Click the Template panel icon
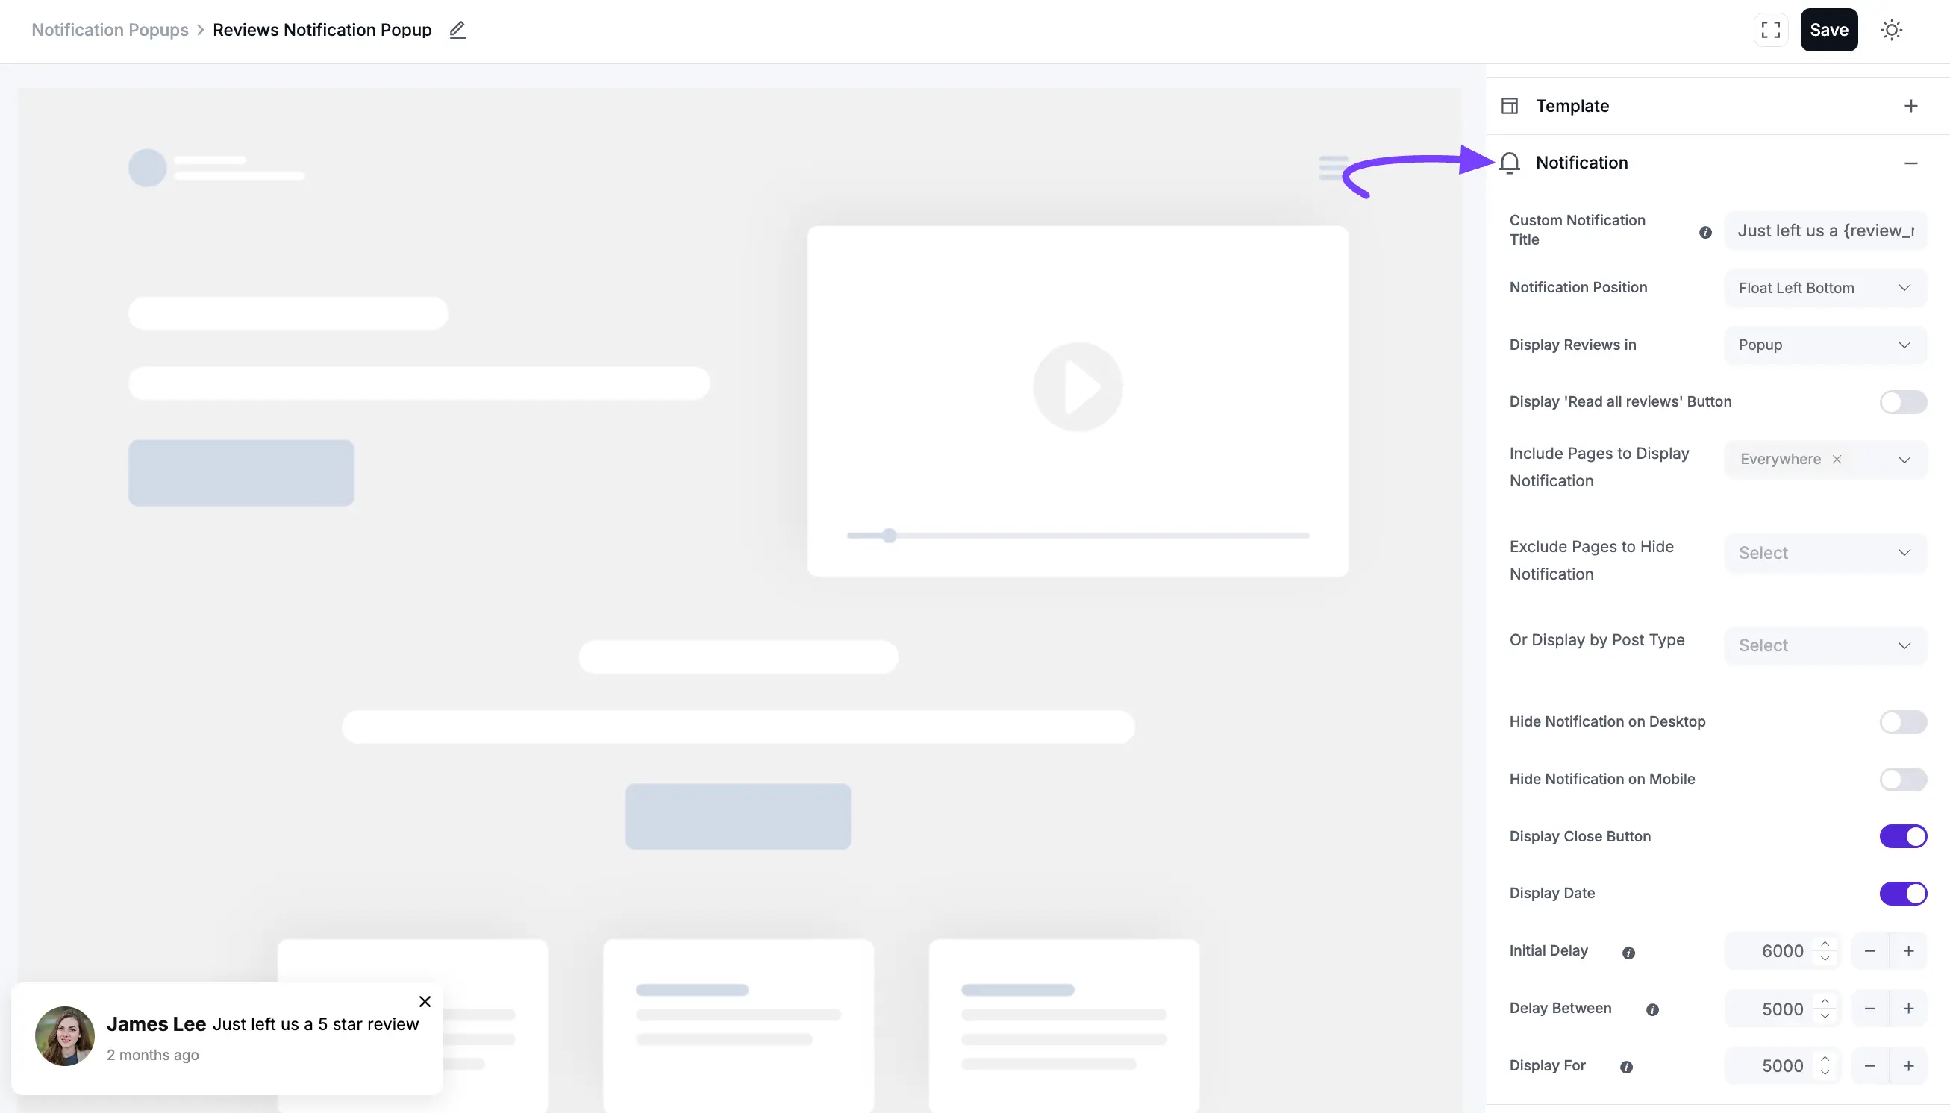This screenshot has width=1950, height=1113. (1510, 105)
